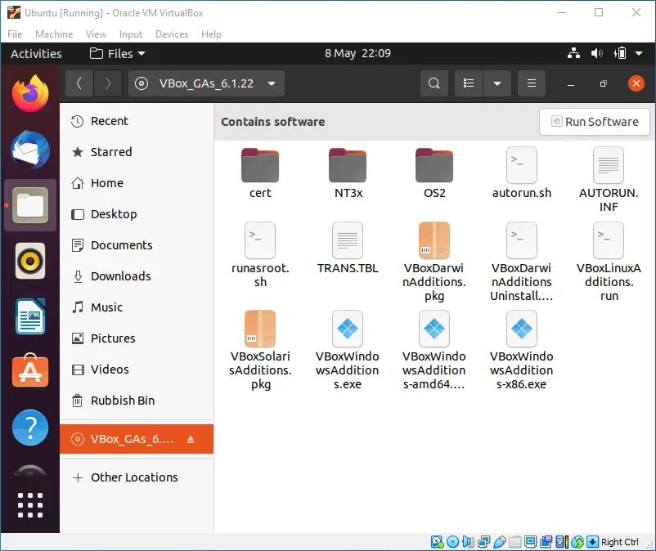Image resolution: width=656 pixels, height=551 pixels.
Task: Open the VirtualBox View menu
Action: click(x=96, y=34)
